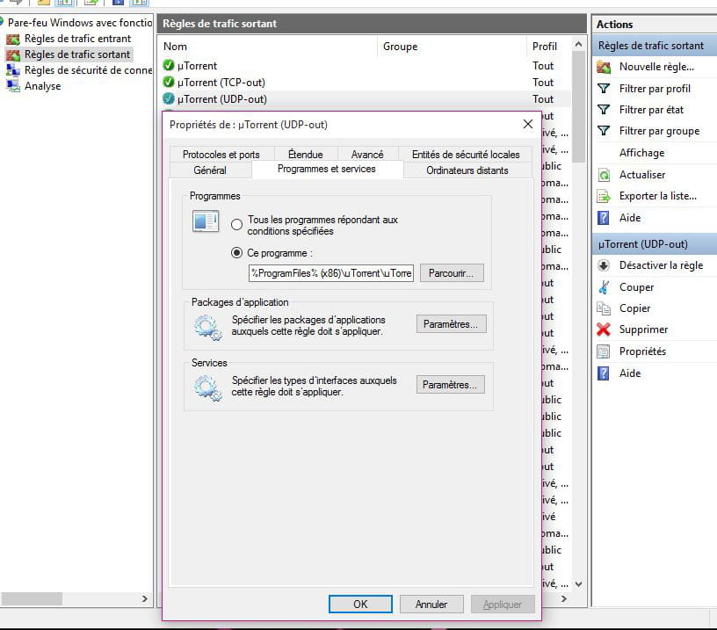Click the Règles de sécurité de connexion icon
The height and width of the screenshot is (630, 717).
(13, 70)
